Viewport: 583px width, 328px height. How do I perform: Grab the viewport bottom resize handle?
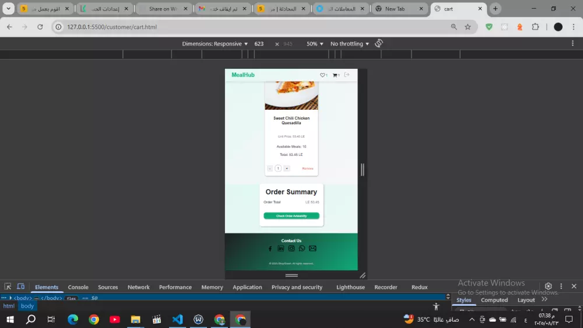[x=291, y=275]
